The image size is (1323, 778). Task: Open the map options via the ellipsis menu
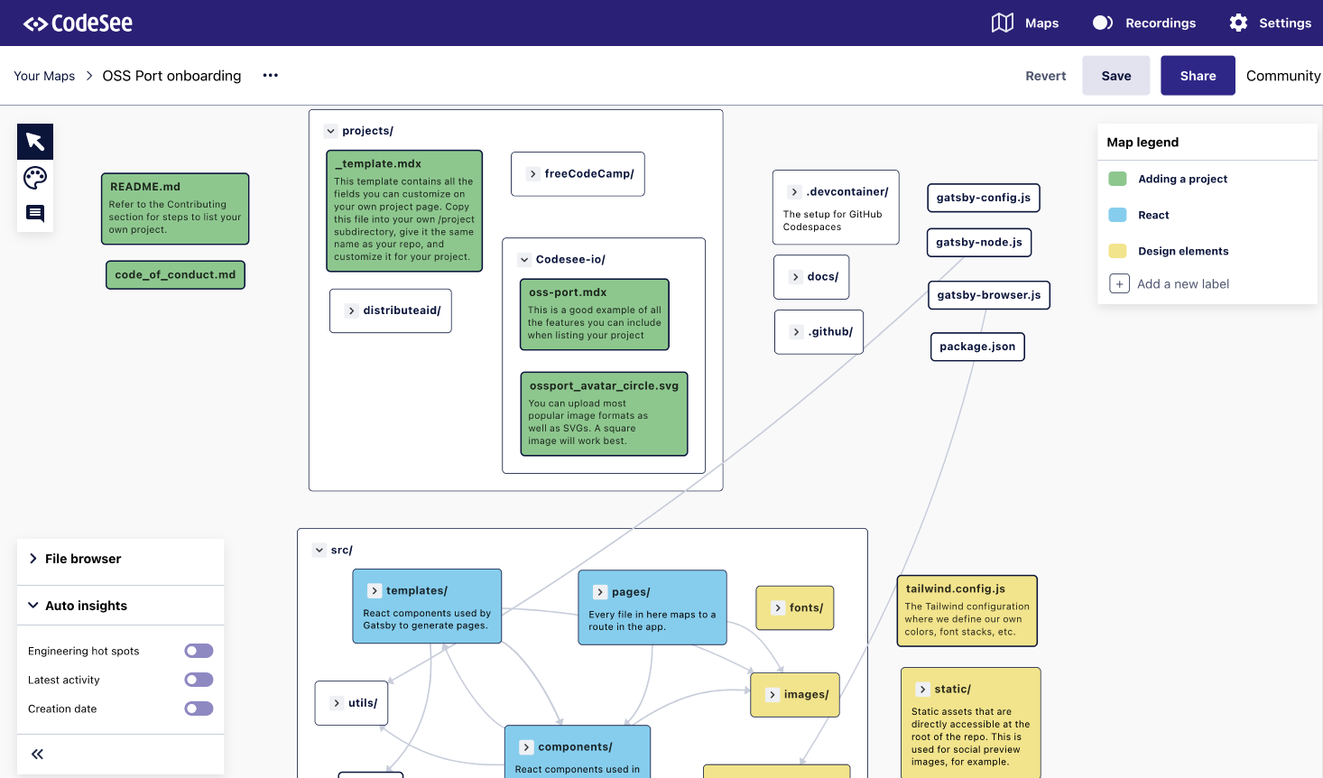[x=269, y=76]
